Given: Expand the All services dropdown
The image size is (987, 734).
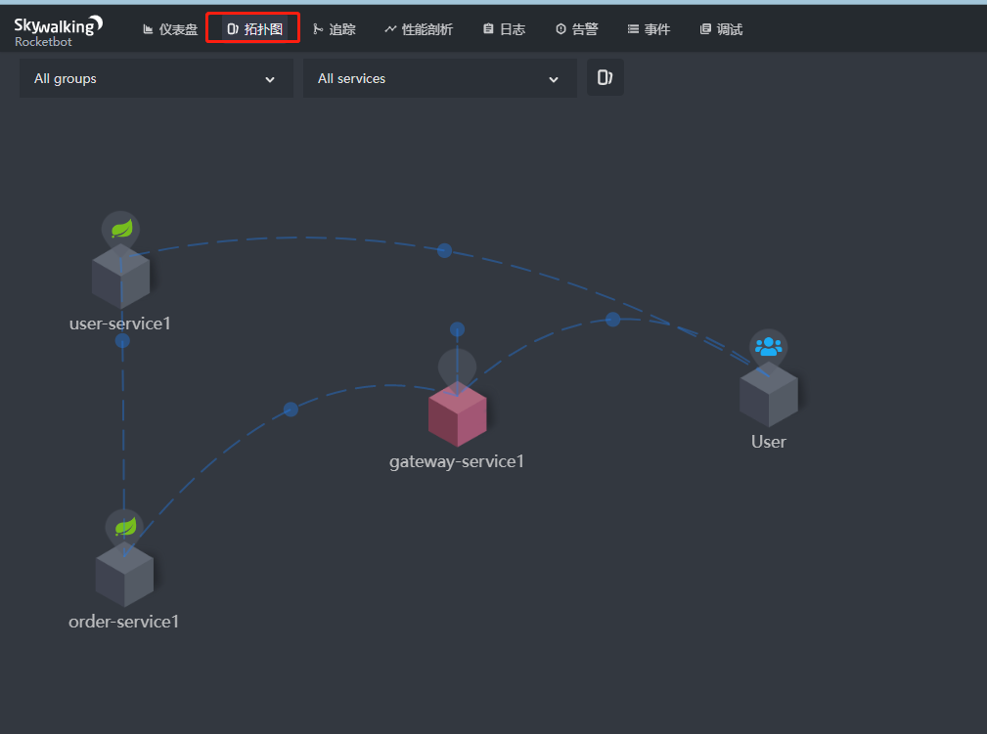Looking at the screenshot, I should coord(439,78).
